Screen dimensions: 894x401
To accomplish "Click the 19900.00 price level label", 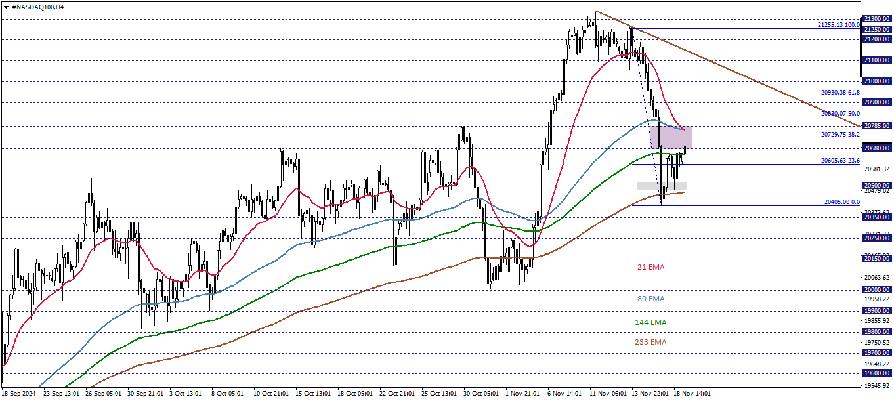I will tap(877, 311).
